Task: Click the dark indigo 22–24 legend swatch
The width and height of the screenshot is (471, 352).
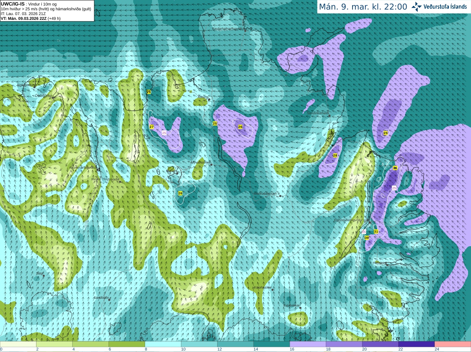Action: [x=417, y=344]
